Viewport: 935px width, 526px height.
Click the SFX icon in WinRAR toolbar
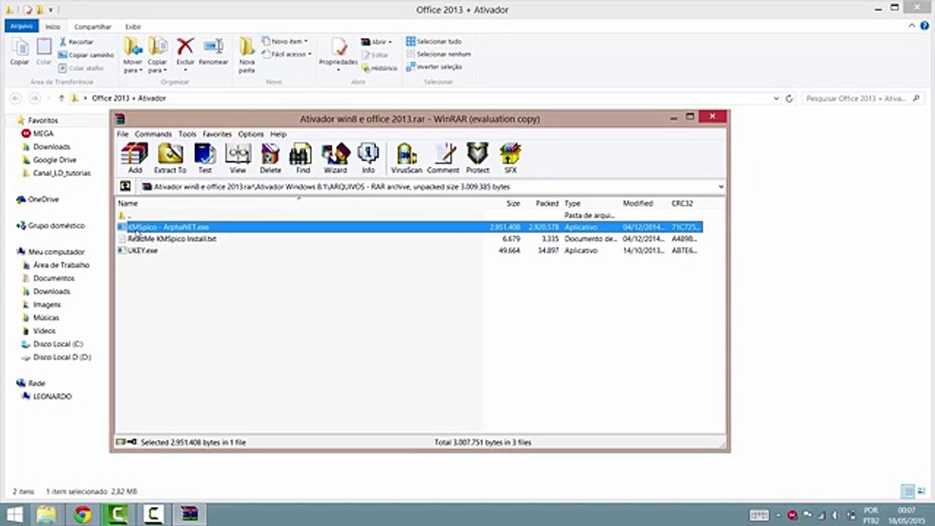pos(510,158)
